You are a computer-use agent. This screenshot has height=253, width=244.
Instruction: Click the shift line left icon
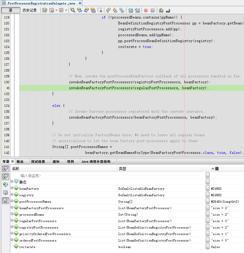[x=131, y=10]
